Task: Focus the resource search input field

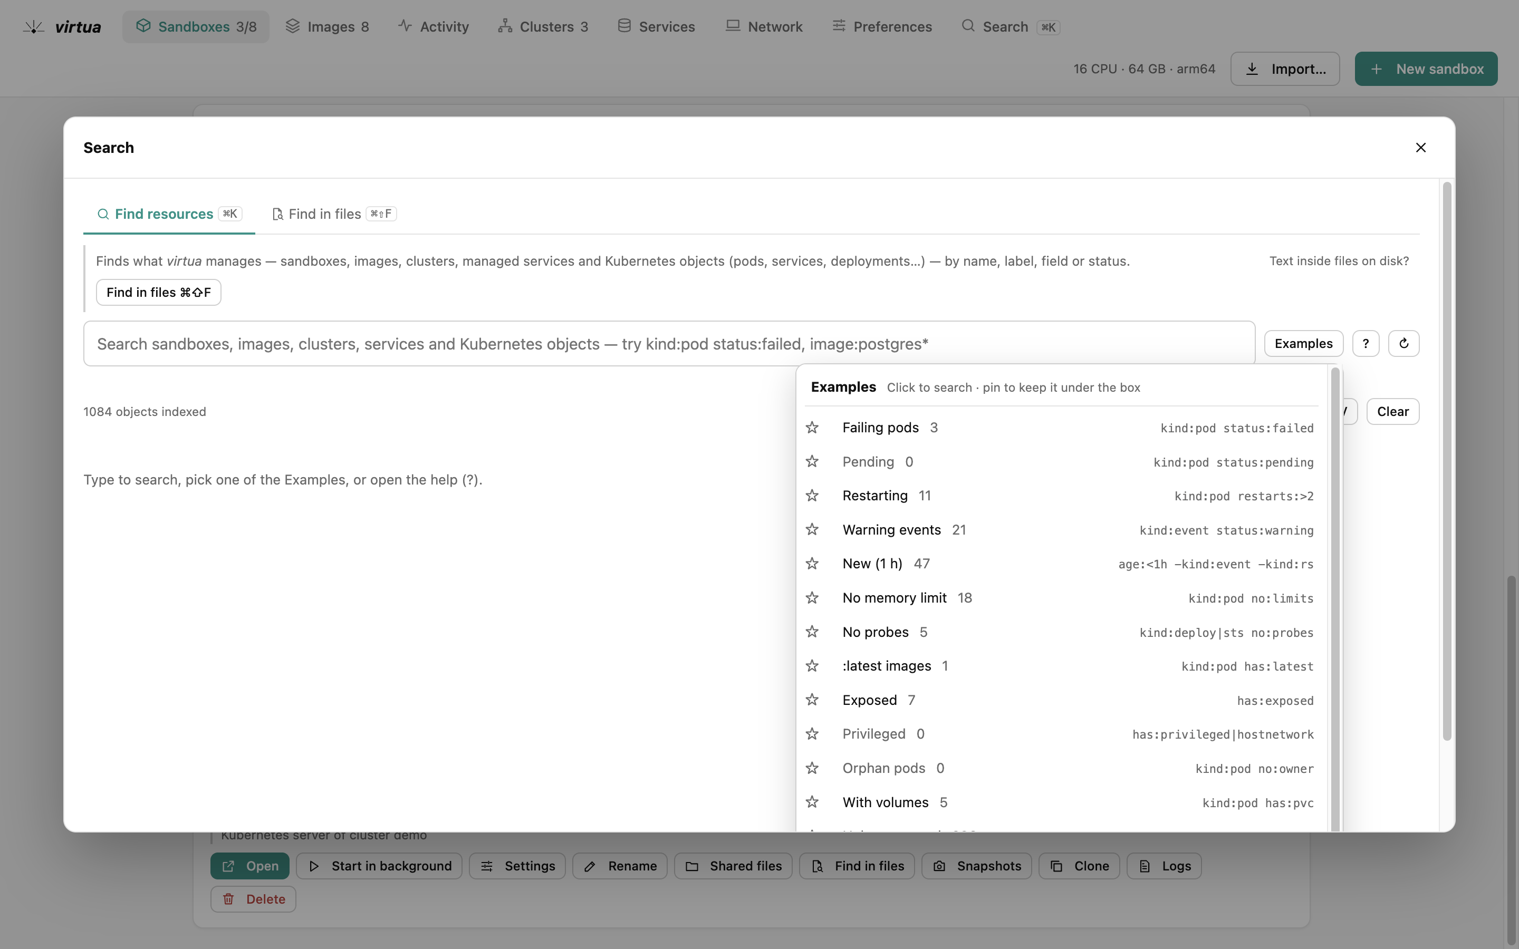Action: 669,343
